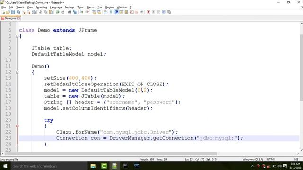The height and width of the screenshot is (170, 303).
Task: Open the File menu
Action: 3,8
